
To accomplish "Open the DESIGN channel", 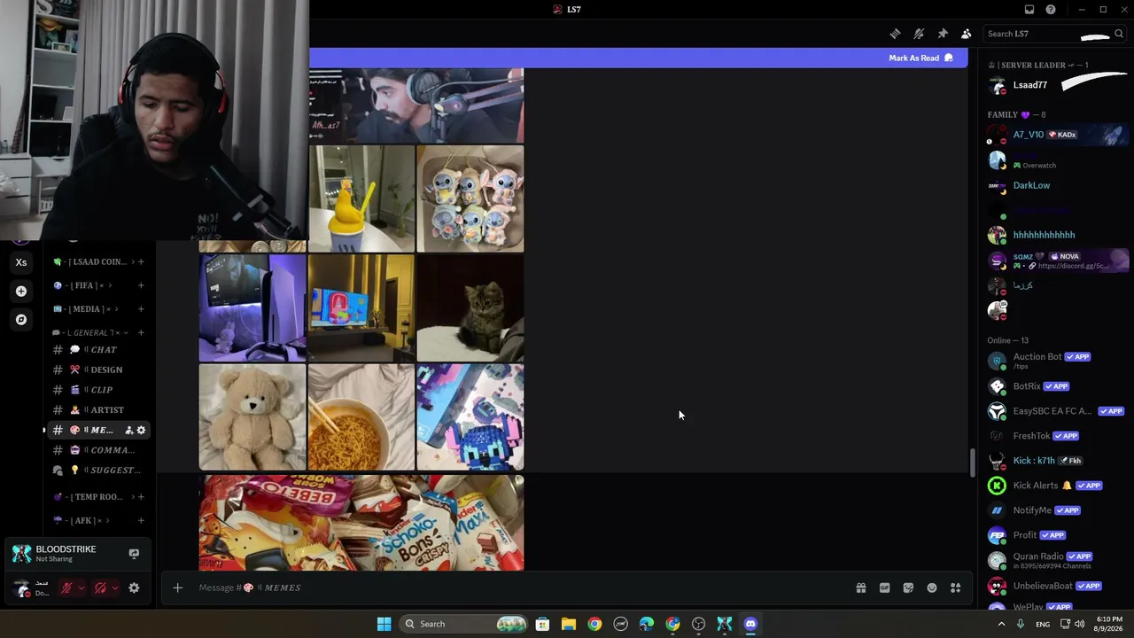I will (x=99, y=370).
